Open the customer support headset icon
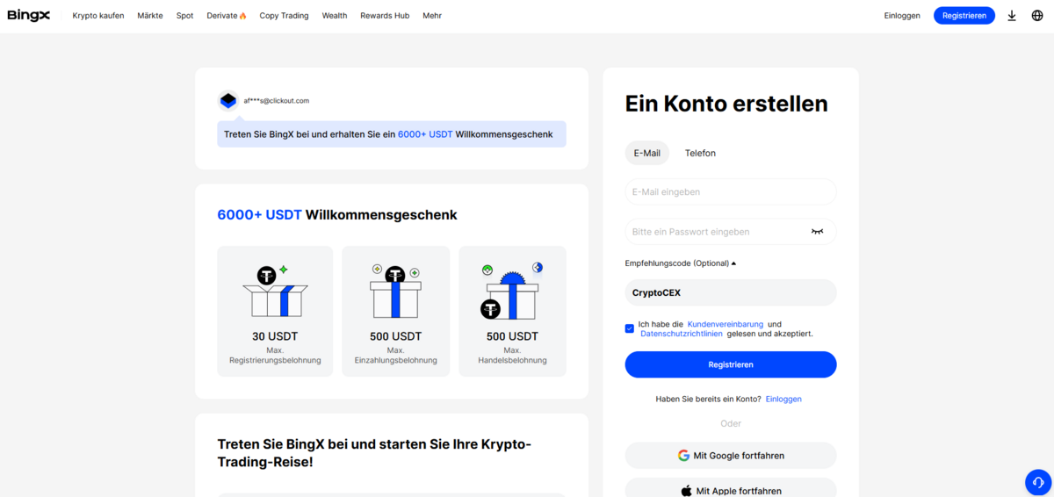 (1037, 482)
